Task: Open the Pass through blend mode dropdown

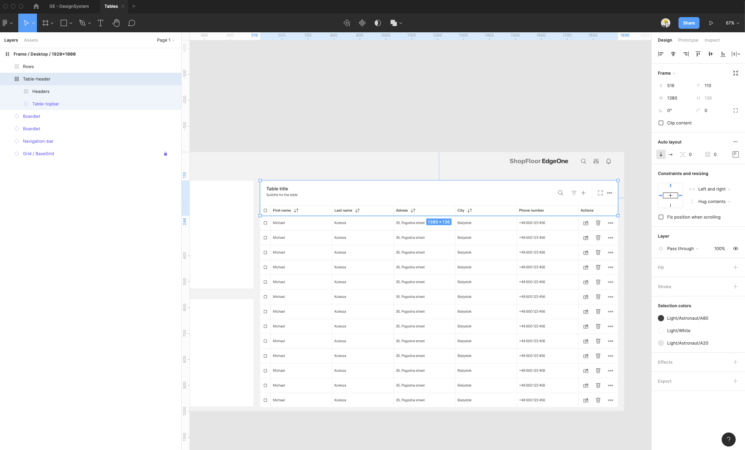Action: (682, 249)
